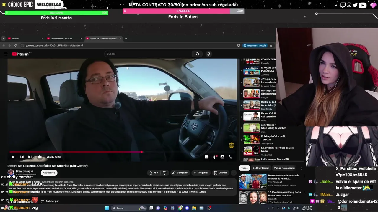Open Drew Binsky channel avatar
378x212 pixels.
(11, 173)
